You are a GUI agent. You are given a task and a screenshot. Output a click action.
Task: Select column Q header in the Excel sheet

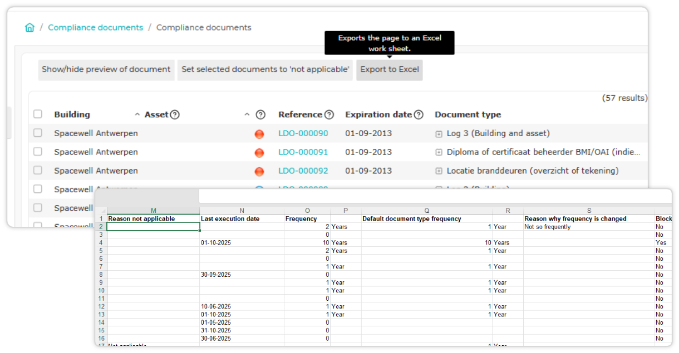coord(426,211)
